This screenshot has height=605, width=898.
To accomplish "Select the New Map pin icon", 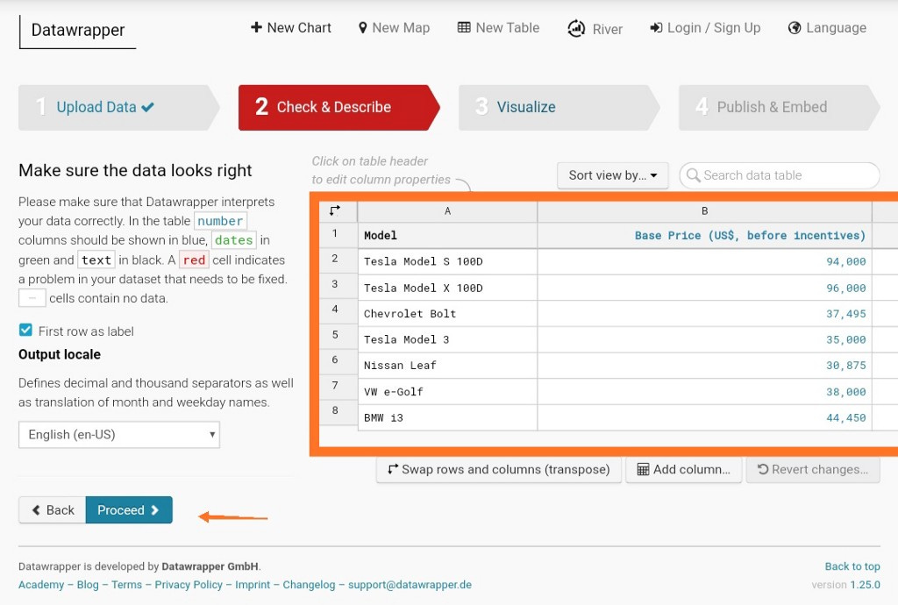I will [x=363, y=27].
